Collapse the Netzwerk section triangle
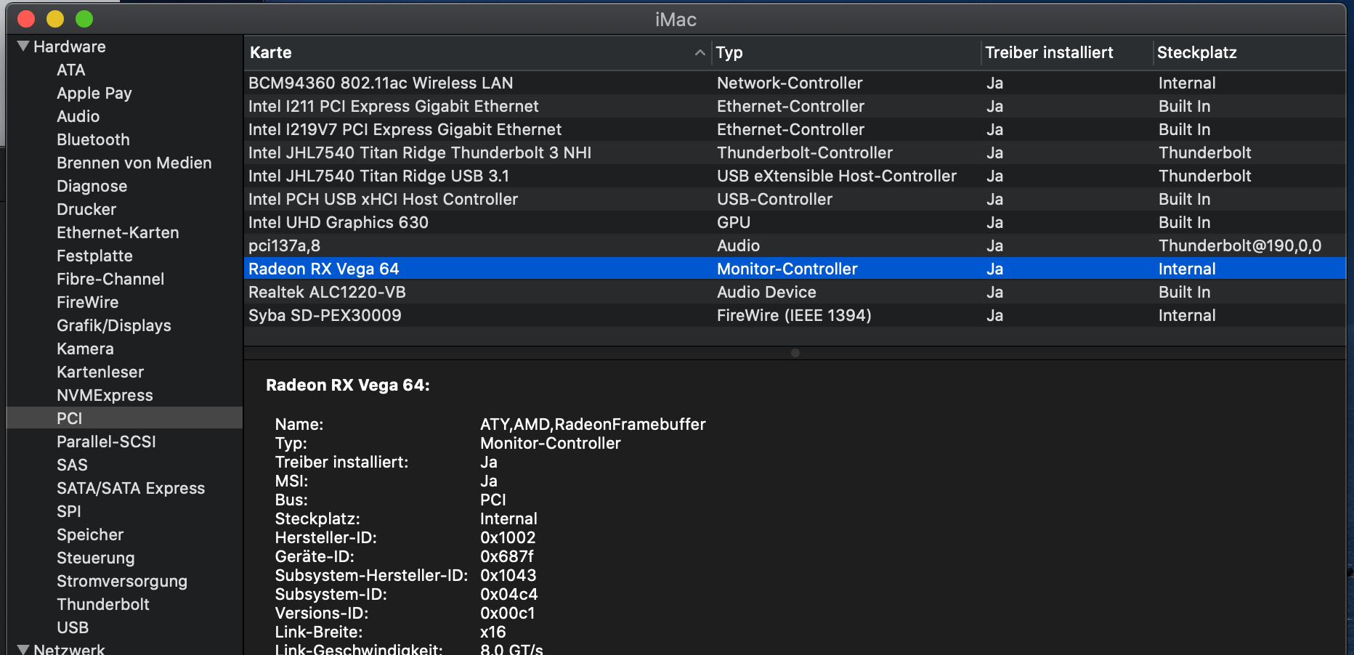 click(23, 649)
